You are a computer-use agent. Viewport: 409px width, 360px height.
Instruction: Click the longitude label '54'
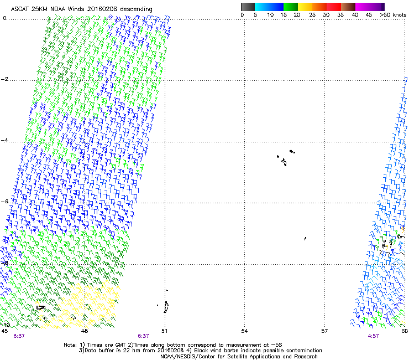point(244,331)
